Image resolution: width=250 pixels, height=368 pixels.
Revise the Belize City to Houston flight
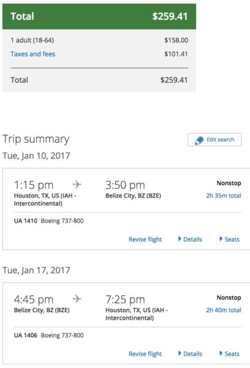point(145,354)
